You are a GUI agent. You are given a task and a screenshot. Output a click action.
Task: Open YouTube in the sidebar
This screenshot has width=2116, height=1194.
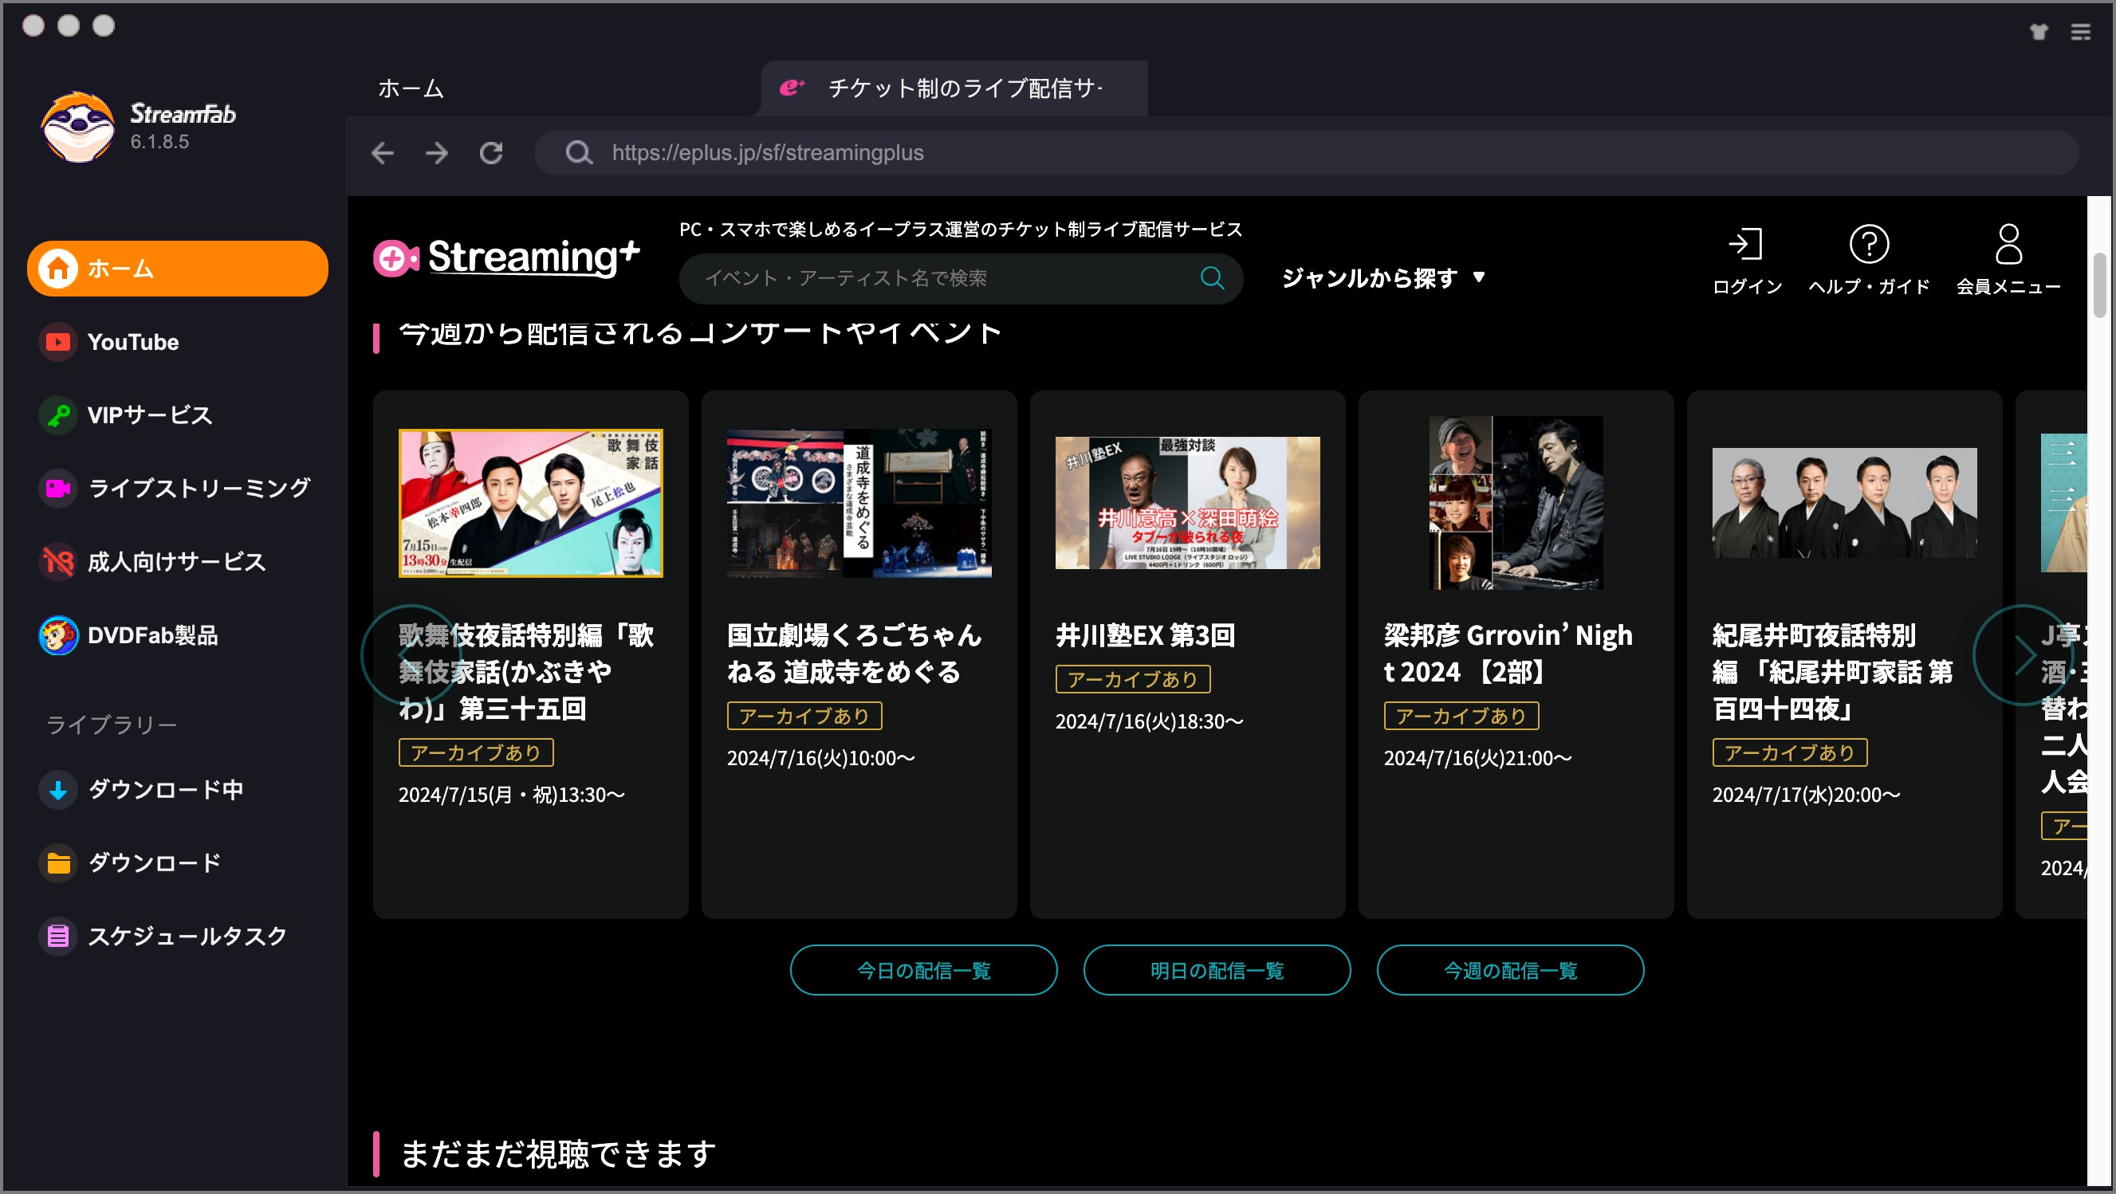tap(132, 342)
